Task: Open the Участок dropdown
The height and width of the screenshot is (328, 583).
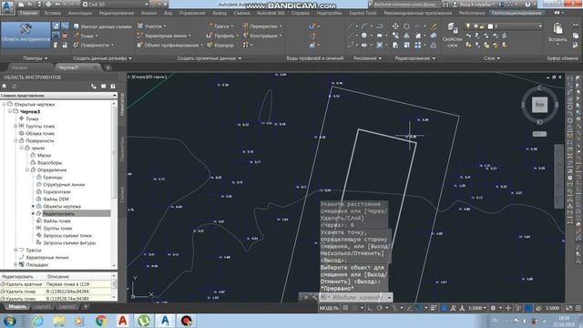Action: click(151, 26)
